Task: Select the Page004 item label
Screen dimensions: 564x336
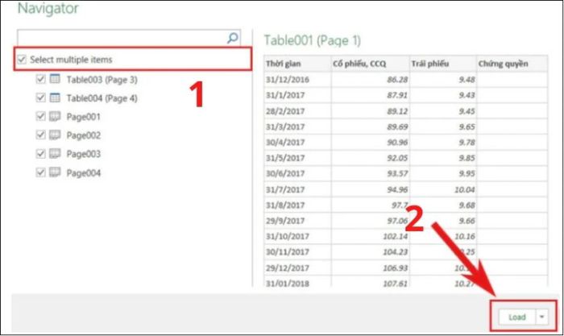Action: coord(84,173)
